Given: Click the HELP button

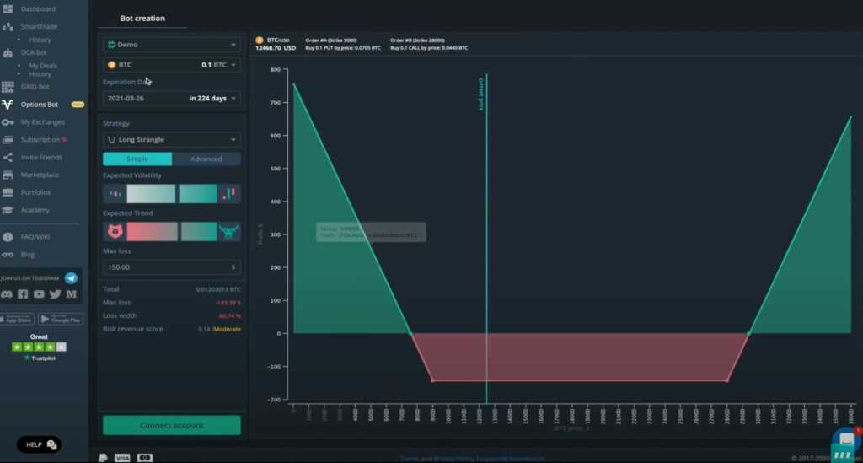Looking at the screenshot, I should pos(40,444).
